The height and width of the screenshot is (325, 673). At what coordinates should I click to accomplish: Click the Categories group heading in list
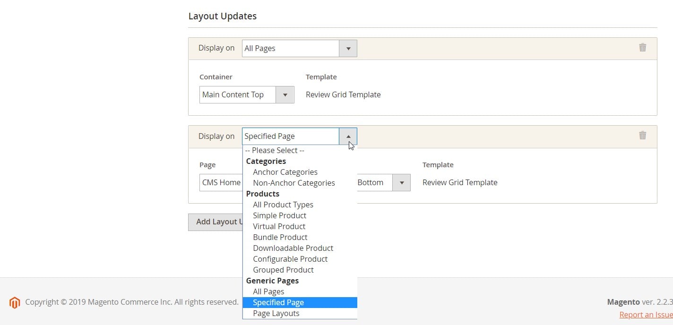tap(266, 161)
